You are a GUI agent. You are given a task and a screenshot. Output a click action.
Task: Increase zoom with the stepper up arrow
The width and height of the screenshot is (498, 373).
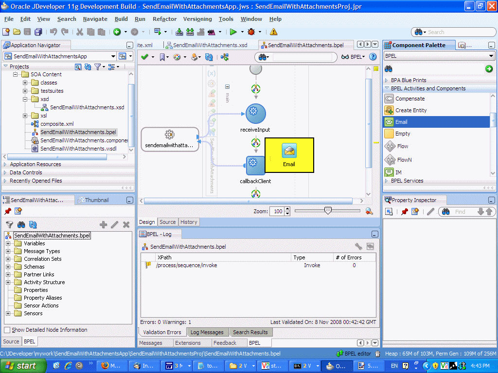(x=287, y=209)
